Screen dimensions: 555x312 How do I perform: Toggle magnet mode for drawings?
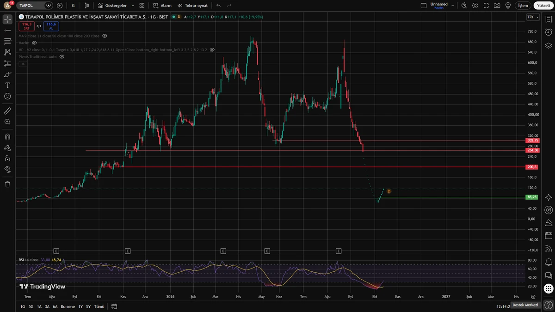[7, 136]
